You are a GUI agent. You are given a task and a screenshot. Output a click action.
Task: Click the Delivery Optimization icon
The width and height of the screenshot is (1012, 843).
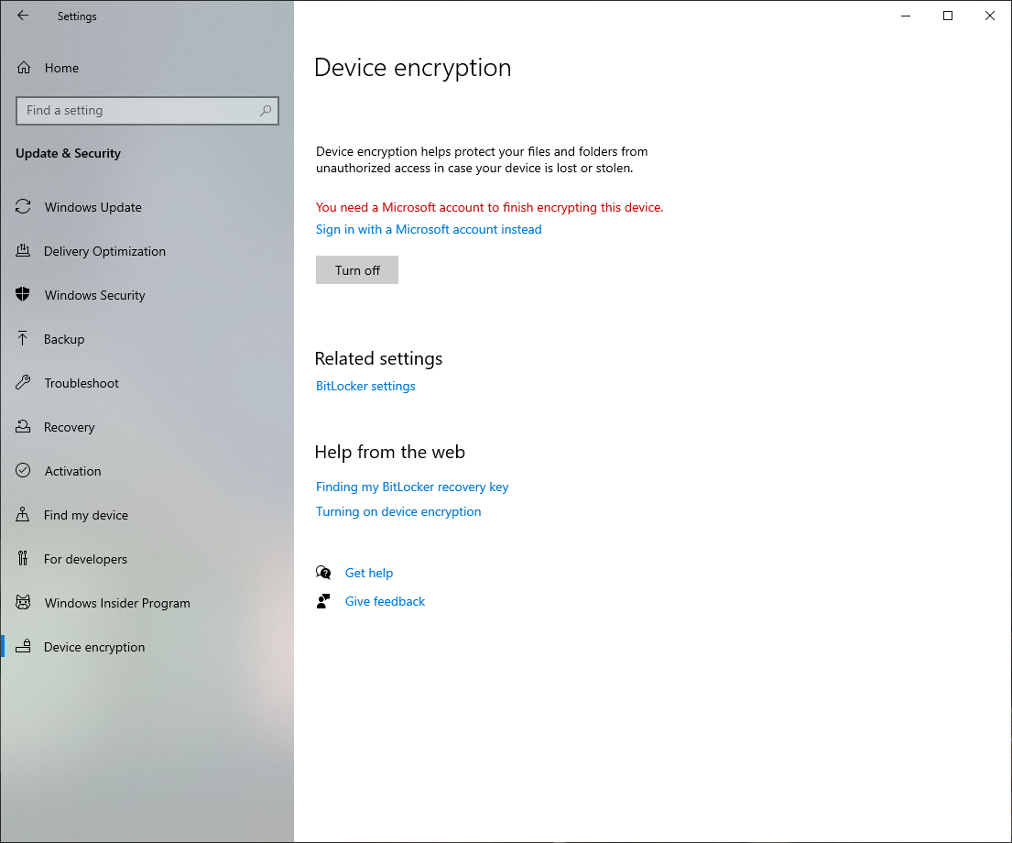[23, 251]
